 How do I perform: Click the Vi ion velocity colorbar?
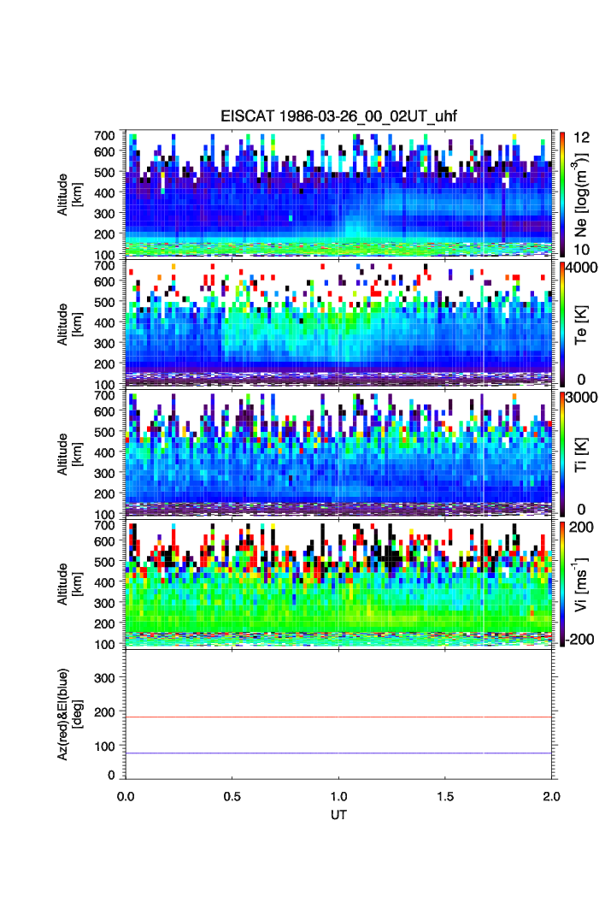pos(561,582)
